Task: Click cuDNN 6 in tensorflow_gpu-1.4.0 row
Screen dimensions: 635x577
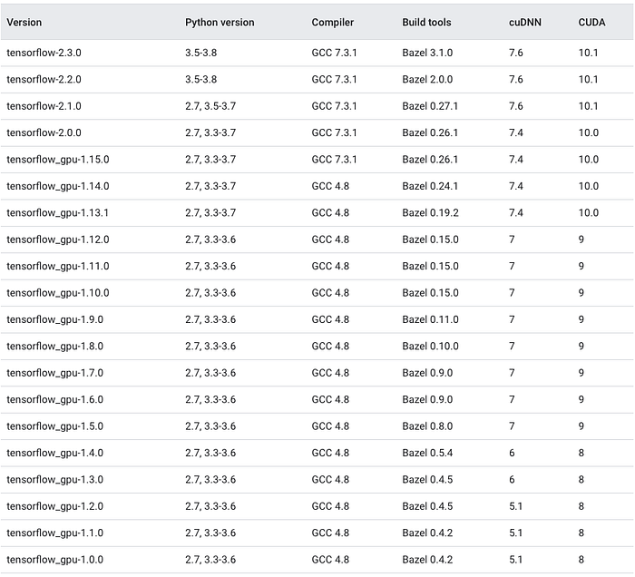Action: click(512, 453)
